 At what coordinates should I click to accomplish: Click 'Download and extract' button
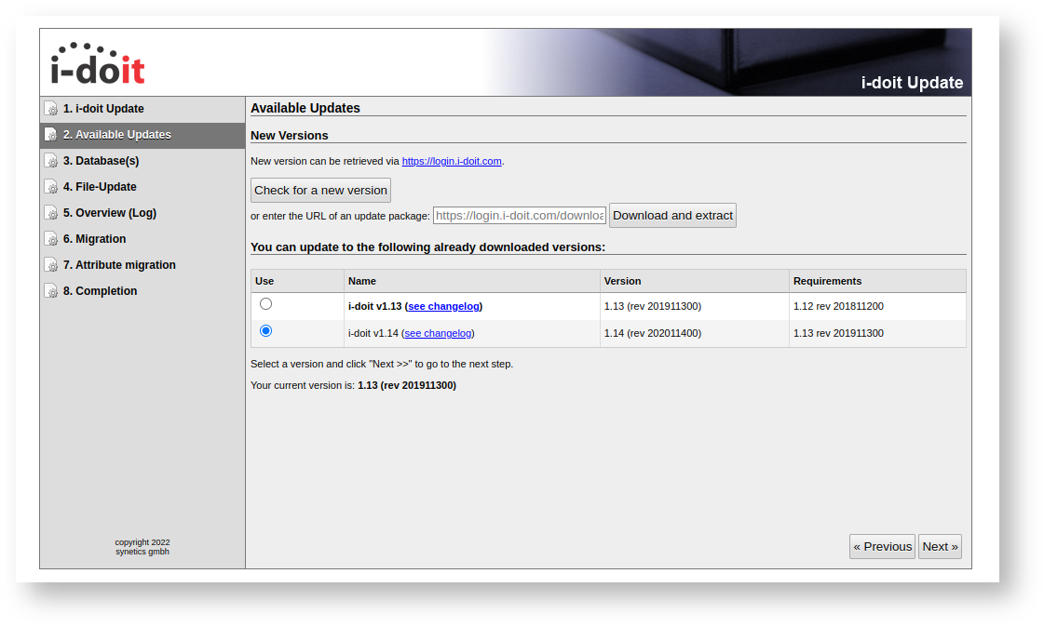click(x=672, y=216)
